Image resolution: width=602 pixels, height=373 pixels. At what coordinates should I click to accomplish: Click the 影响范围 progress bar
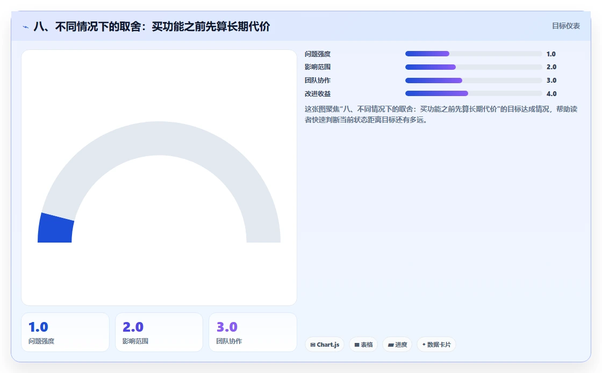pos(474,67)
